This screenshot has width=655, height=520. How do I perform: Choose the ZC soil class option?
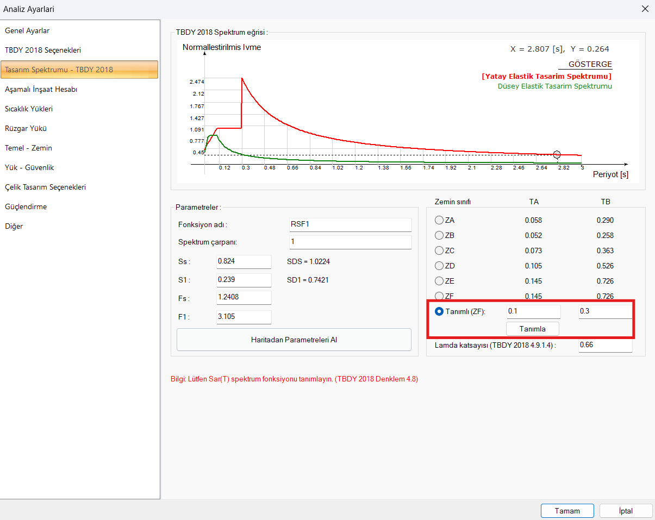click(439, 250)
